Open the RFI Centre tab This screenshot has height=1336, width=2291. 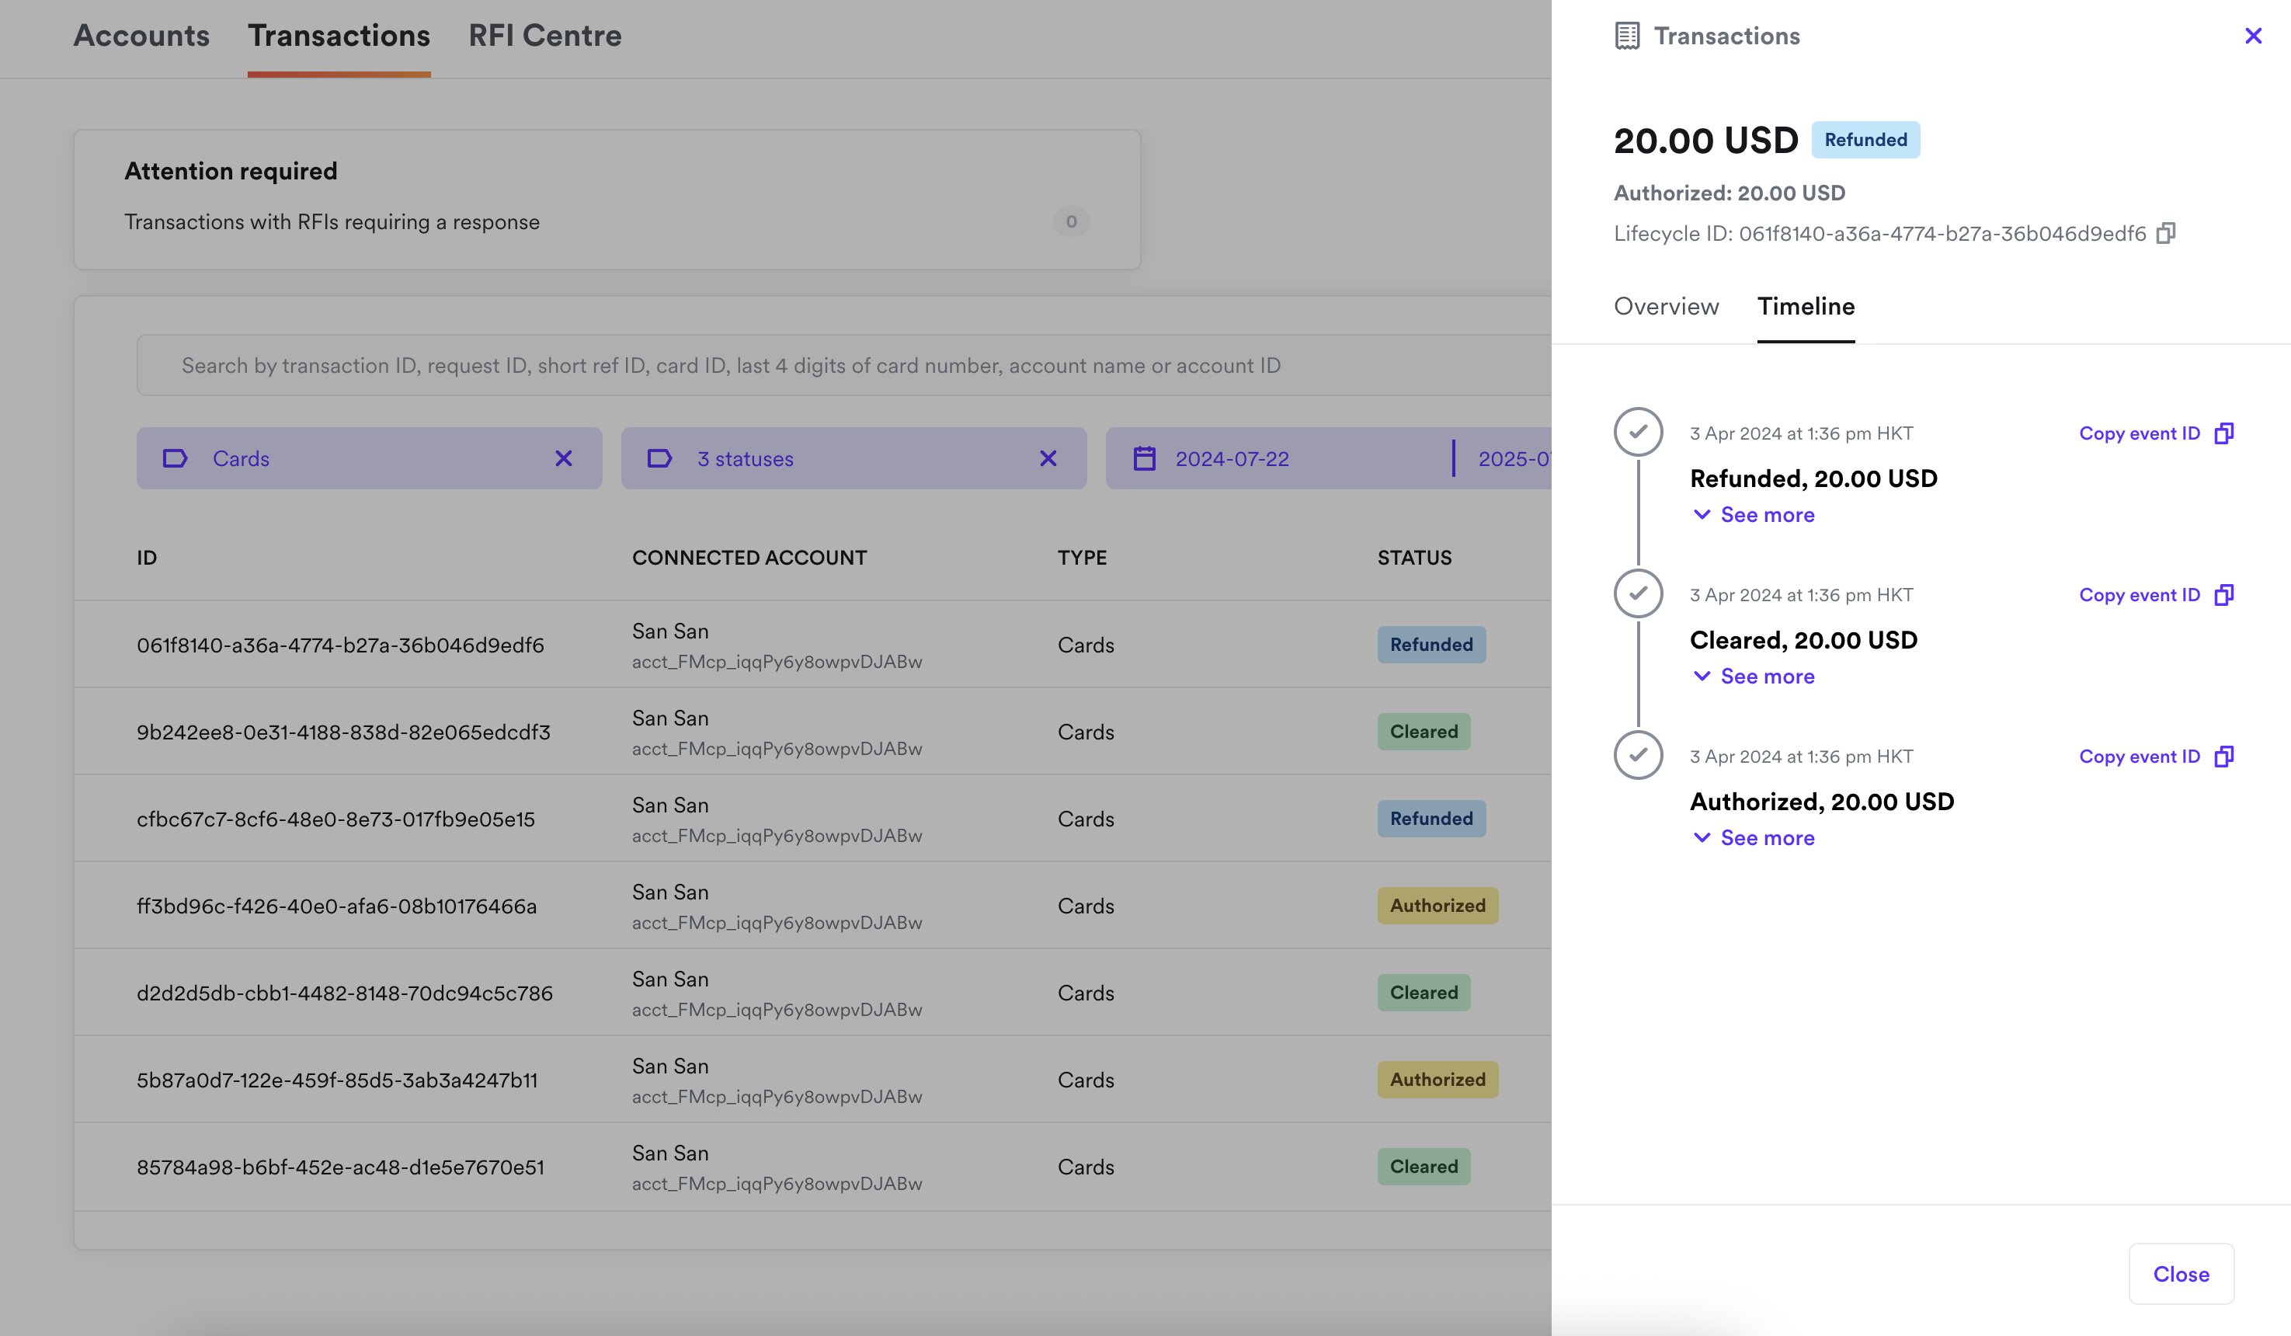544,37
